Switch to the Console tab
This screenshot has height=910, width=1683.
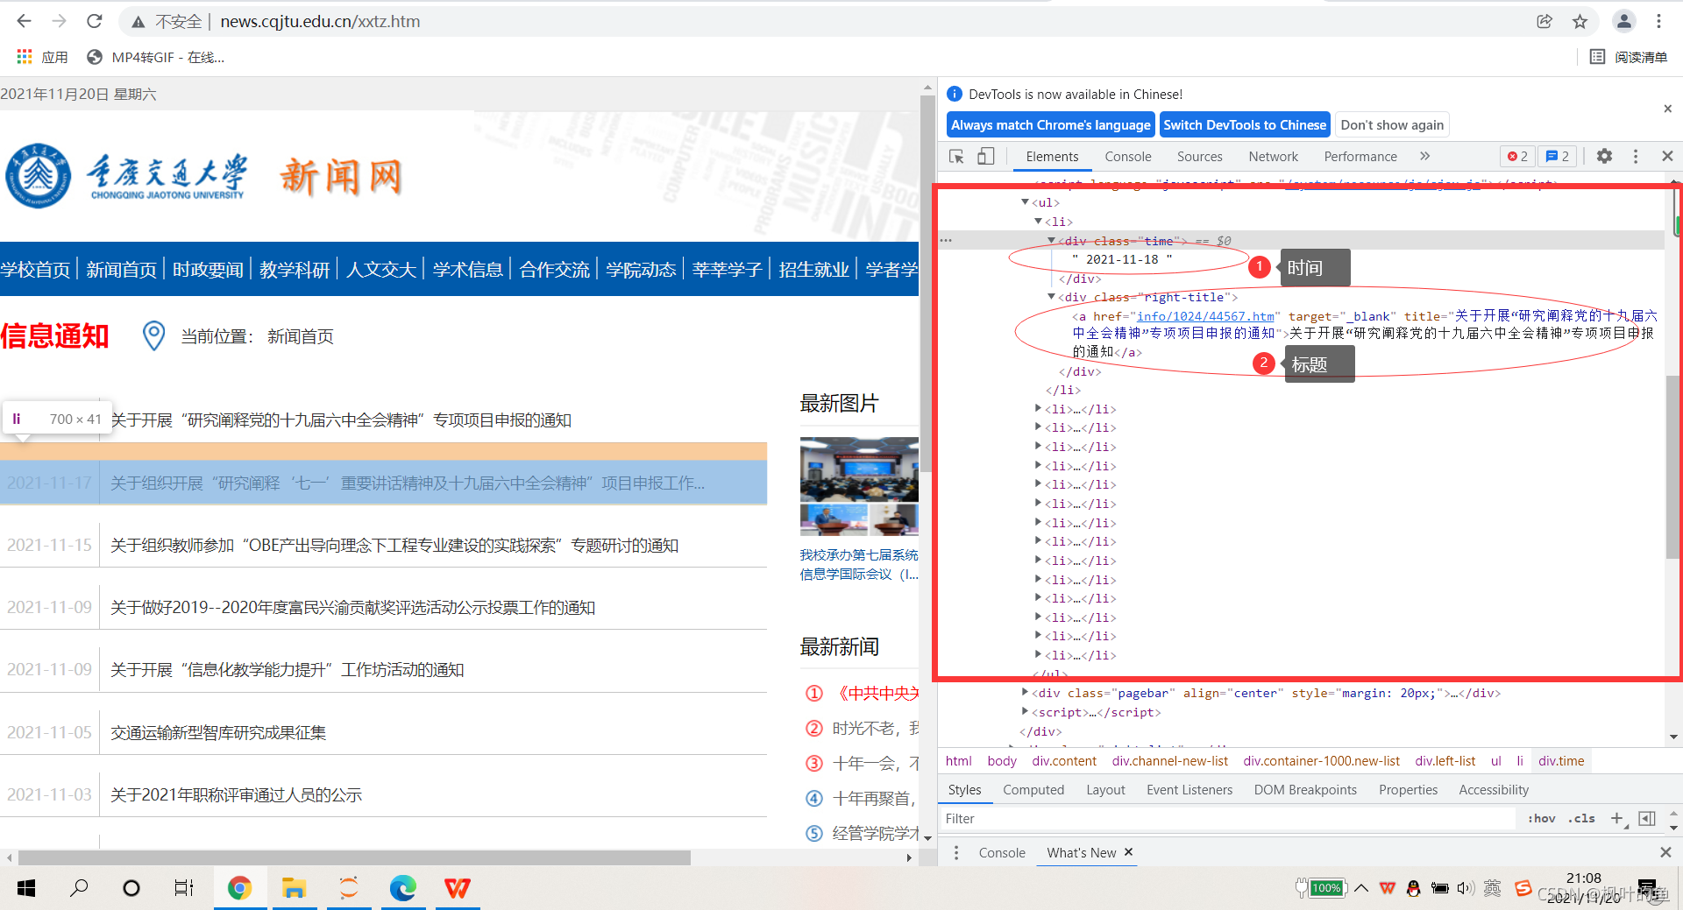[x=1127, y=156]
